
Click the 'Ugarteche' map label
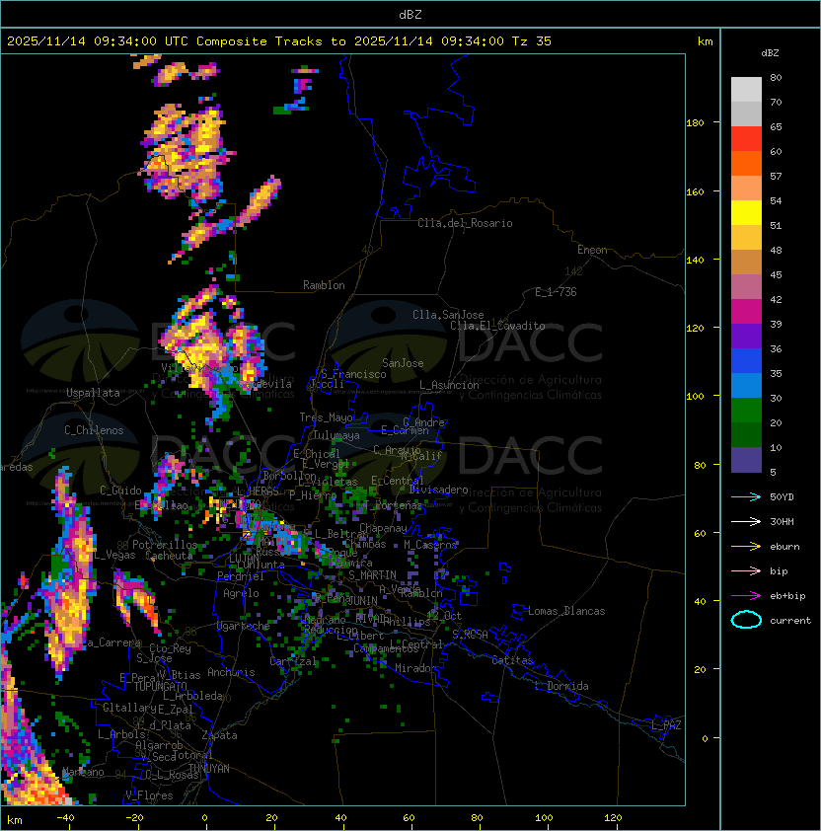click(x=244, y=626)
